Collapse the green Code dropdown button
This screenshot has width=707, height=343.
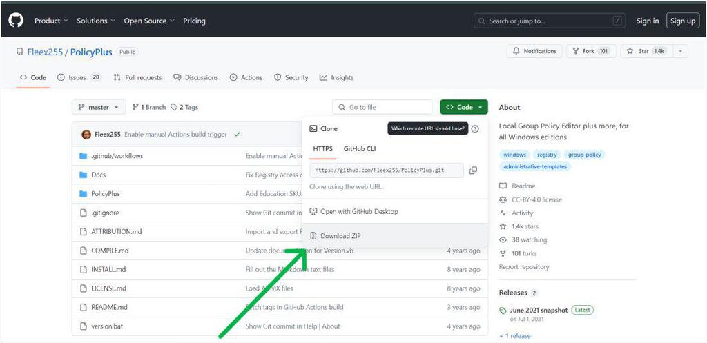click(463, 107)
